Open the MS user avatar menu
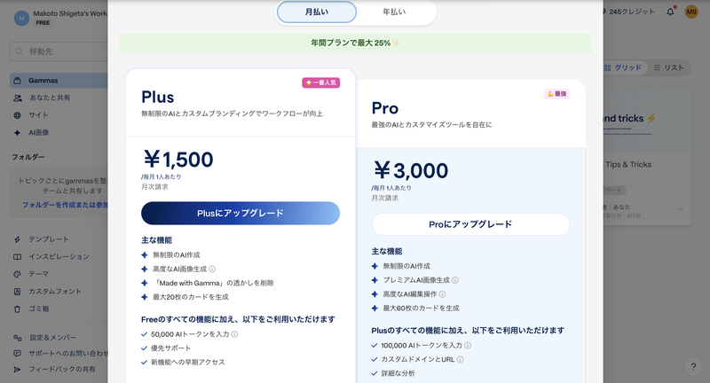This screenshot has height=383, width=710. pyautogui.click(x=691, y=12)
